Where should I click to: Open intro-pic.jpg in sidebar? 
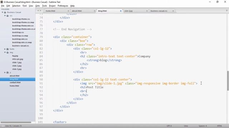18,59
